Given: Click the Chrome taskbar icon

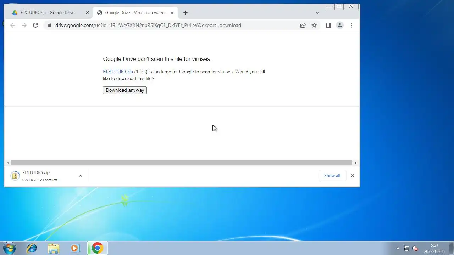Looking at the screenshot, I should tap(97, 248).
